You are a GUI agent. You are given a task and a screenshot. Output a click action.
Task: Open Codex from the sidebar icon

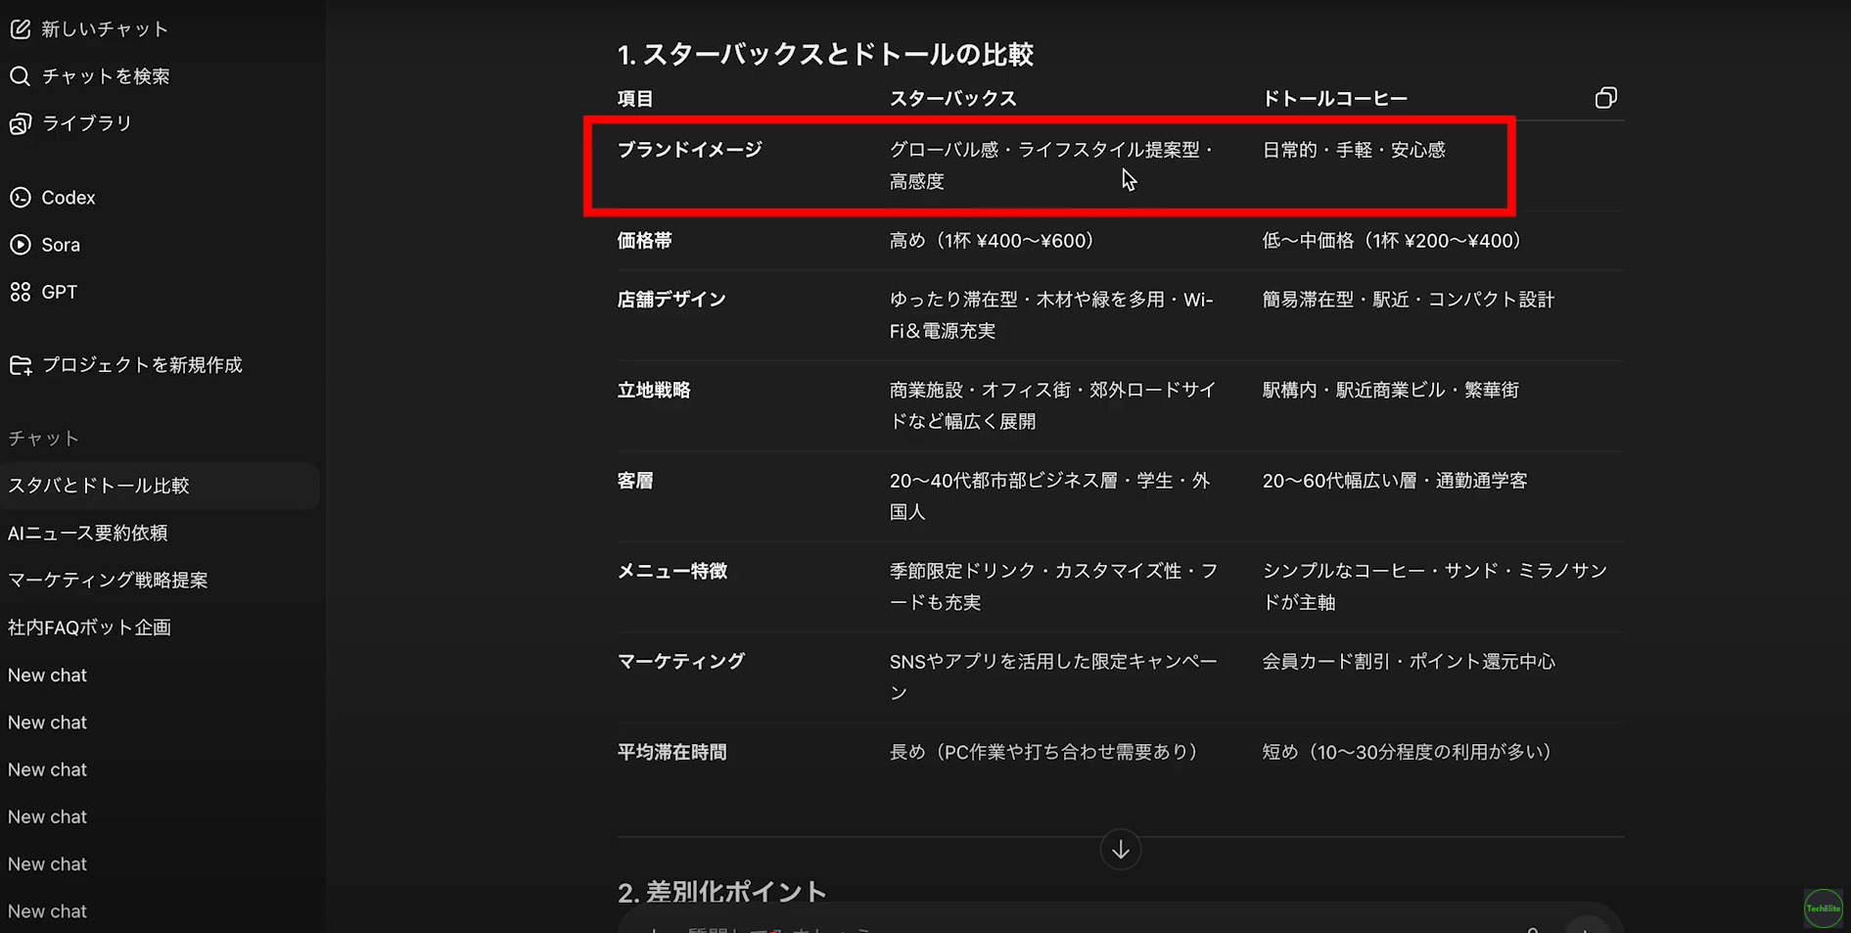click(20, 198)
